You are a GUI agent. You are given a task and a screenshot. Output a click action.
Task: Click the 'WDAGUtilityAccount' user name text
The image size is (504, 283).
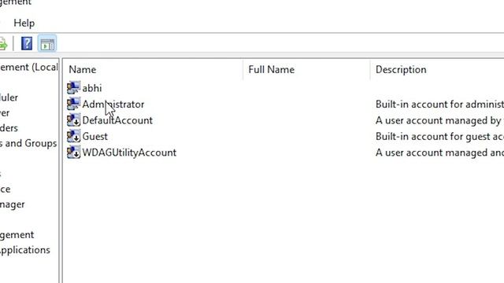click(x=129, y=152)
